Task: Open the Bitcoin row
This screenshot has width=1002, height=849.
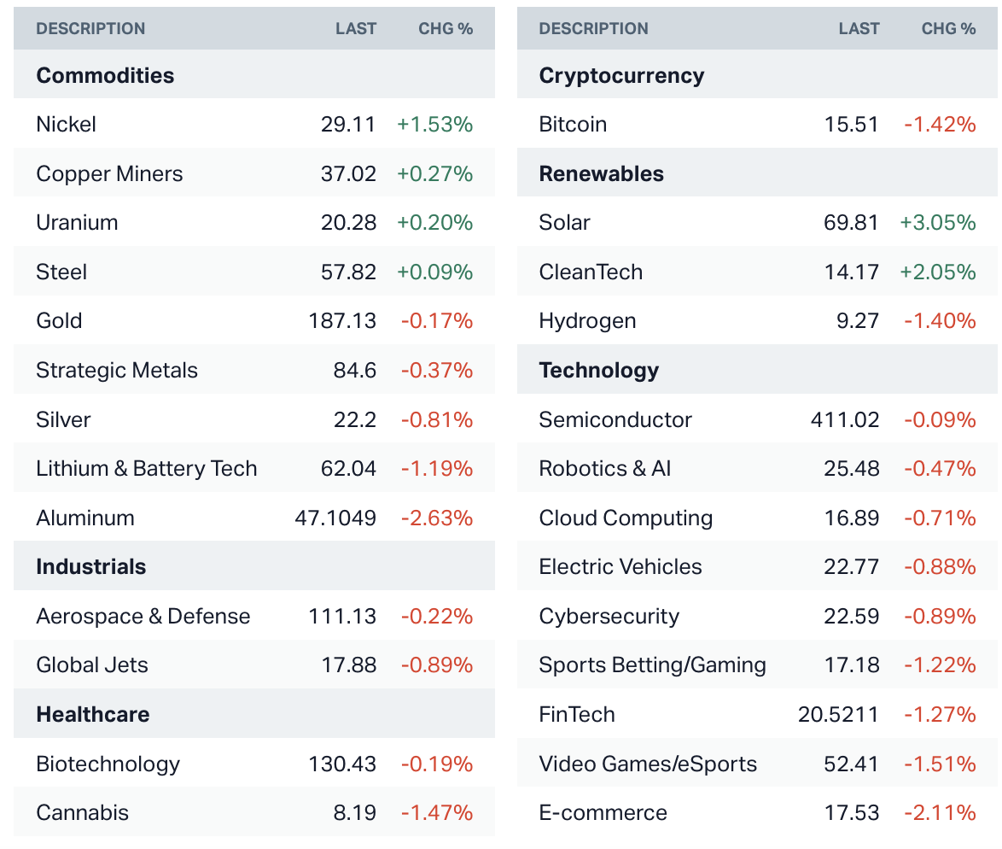Action: 573,125
